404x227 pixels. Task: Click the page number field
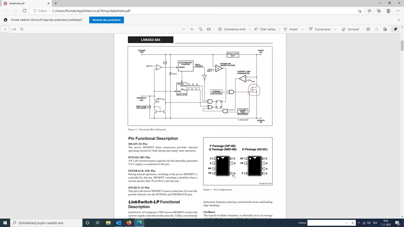pos(5,29)
